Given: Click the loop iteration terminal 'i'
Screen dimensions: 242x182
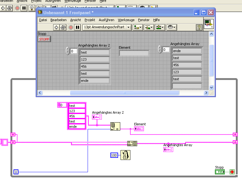Looking at the screenshot, I should [x=16, y=172].
